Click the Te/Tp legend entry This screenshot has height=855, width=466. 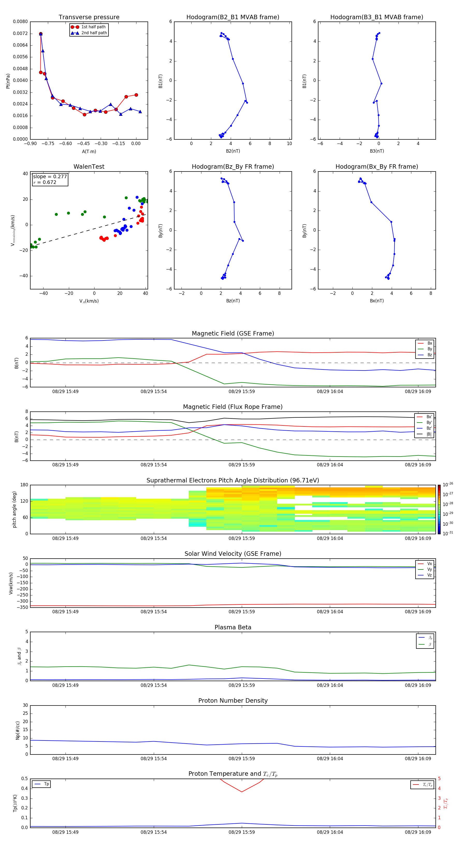tap(422, 785)
